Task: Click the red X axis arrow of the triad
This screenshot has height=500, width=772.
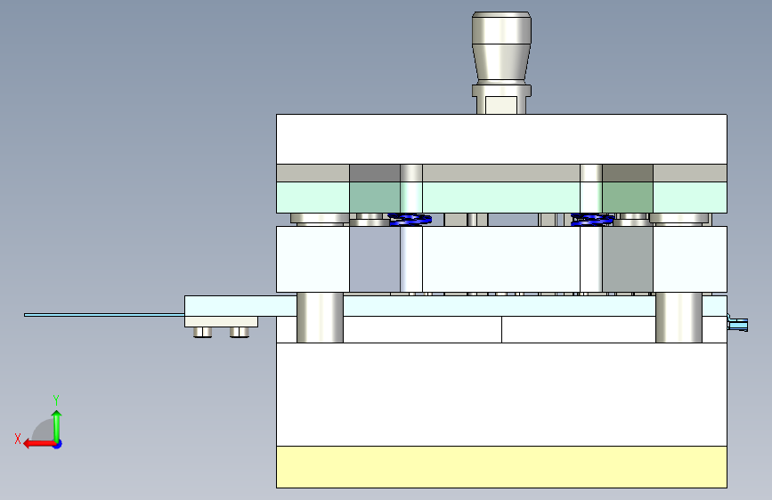Action: click(39, 444)
